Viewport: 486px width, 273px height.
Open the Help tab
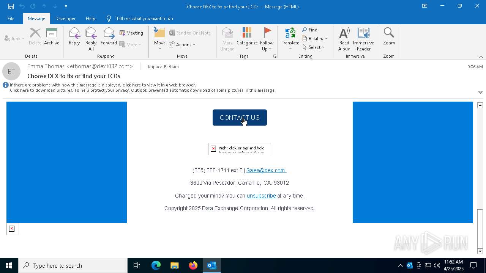coord(90,19)
